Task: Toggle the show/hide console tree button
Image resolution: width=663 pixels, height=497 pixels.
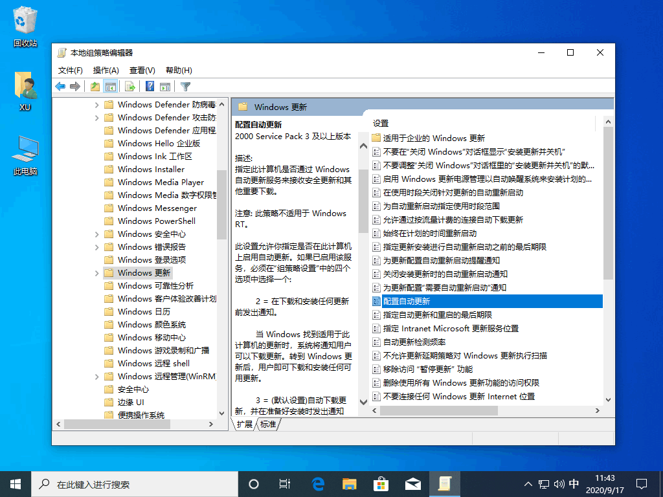Action: coord(111,87)
